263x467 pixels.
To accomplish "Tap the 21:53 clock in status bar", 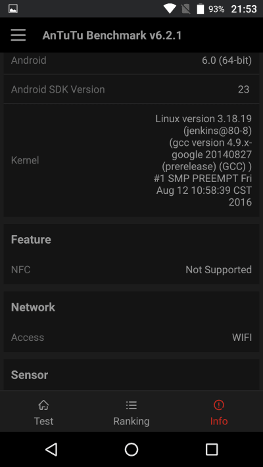I will tap(244, 9).
